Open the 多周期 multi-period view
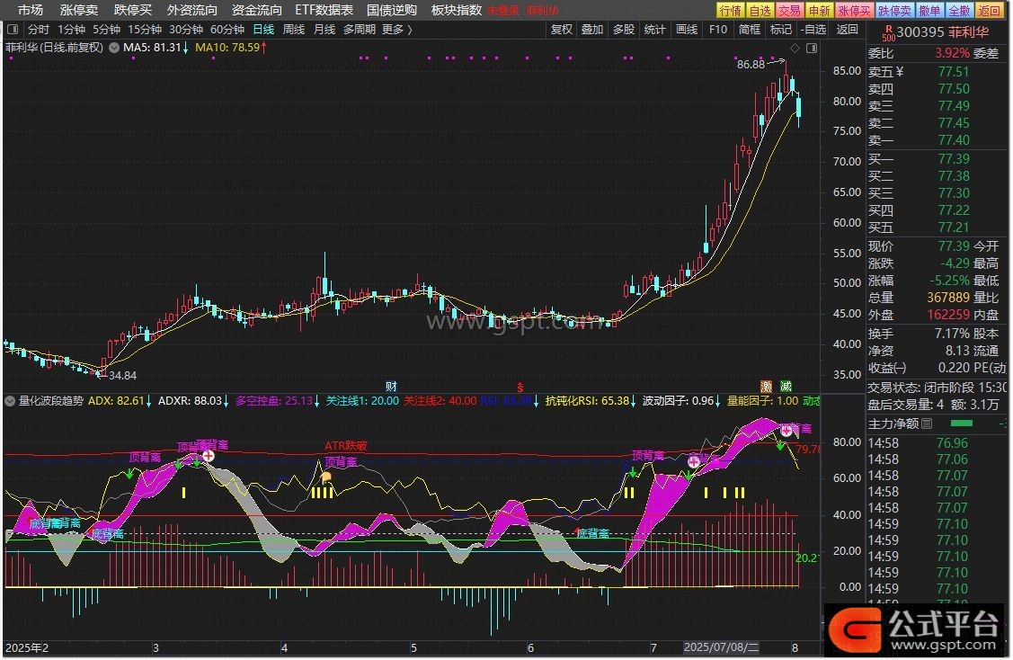Image resolution: width=1013 pixels, height=660 pixels. 360,29
